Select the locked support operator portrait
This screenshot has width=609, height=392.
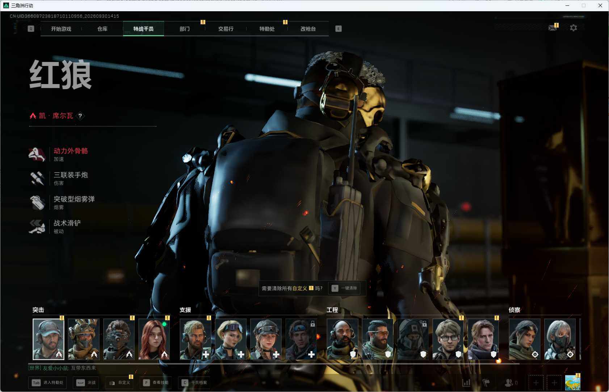tap(301, 339)
